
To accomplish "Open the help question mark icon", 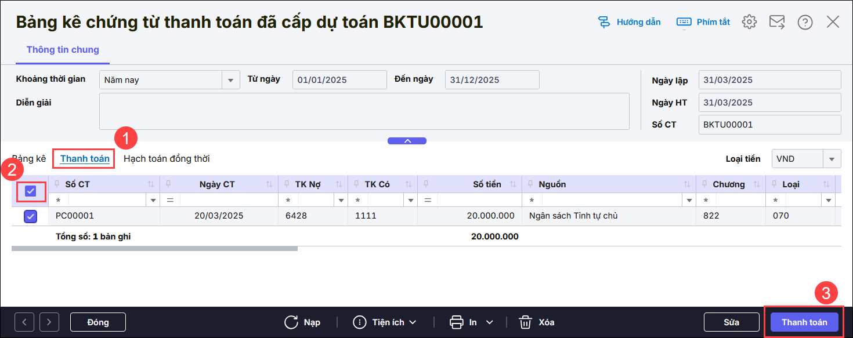I will tap(805, 22).
